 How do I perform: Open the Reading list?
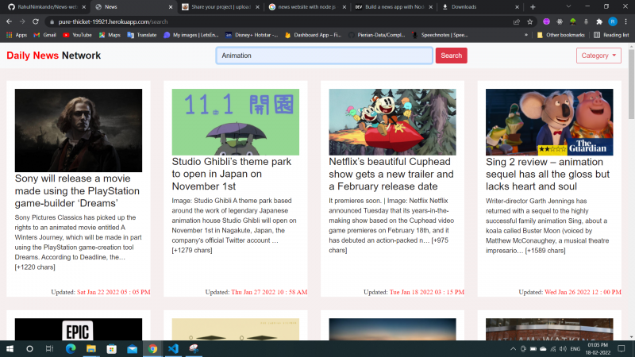coord(611,35)
